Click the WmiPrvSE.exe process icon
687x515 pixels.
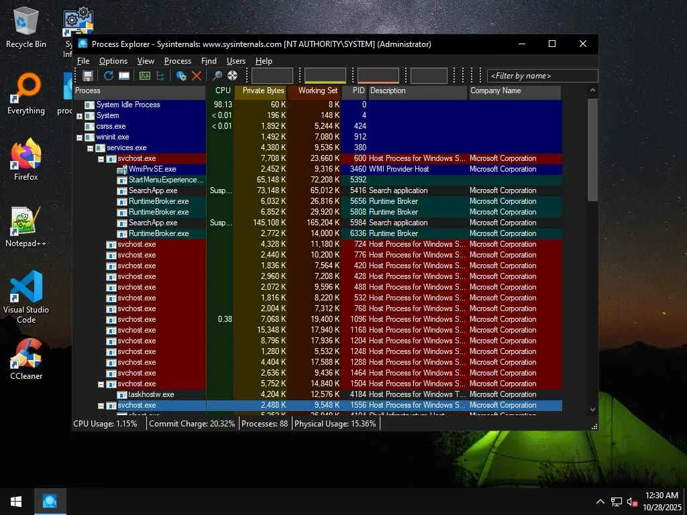[x=122, y=170]
